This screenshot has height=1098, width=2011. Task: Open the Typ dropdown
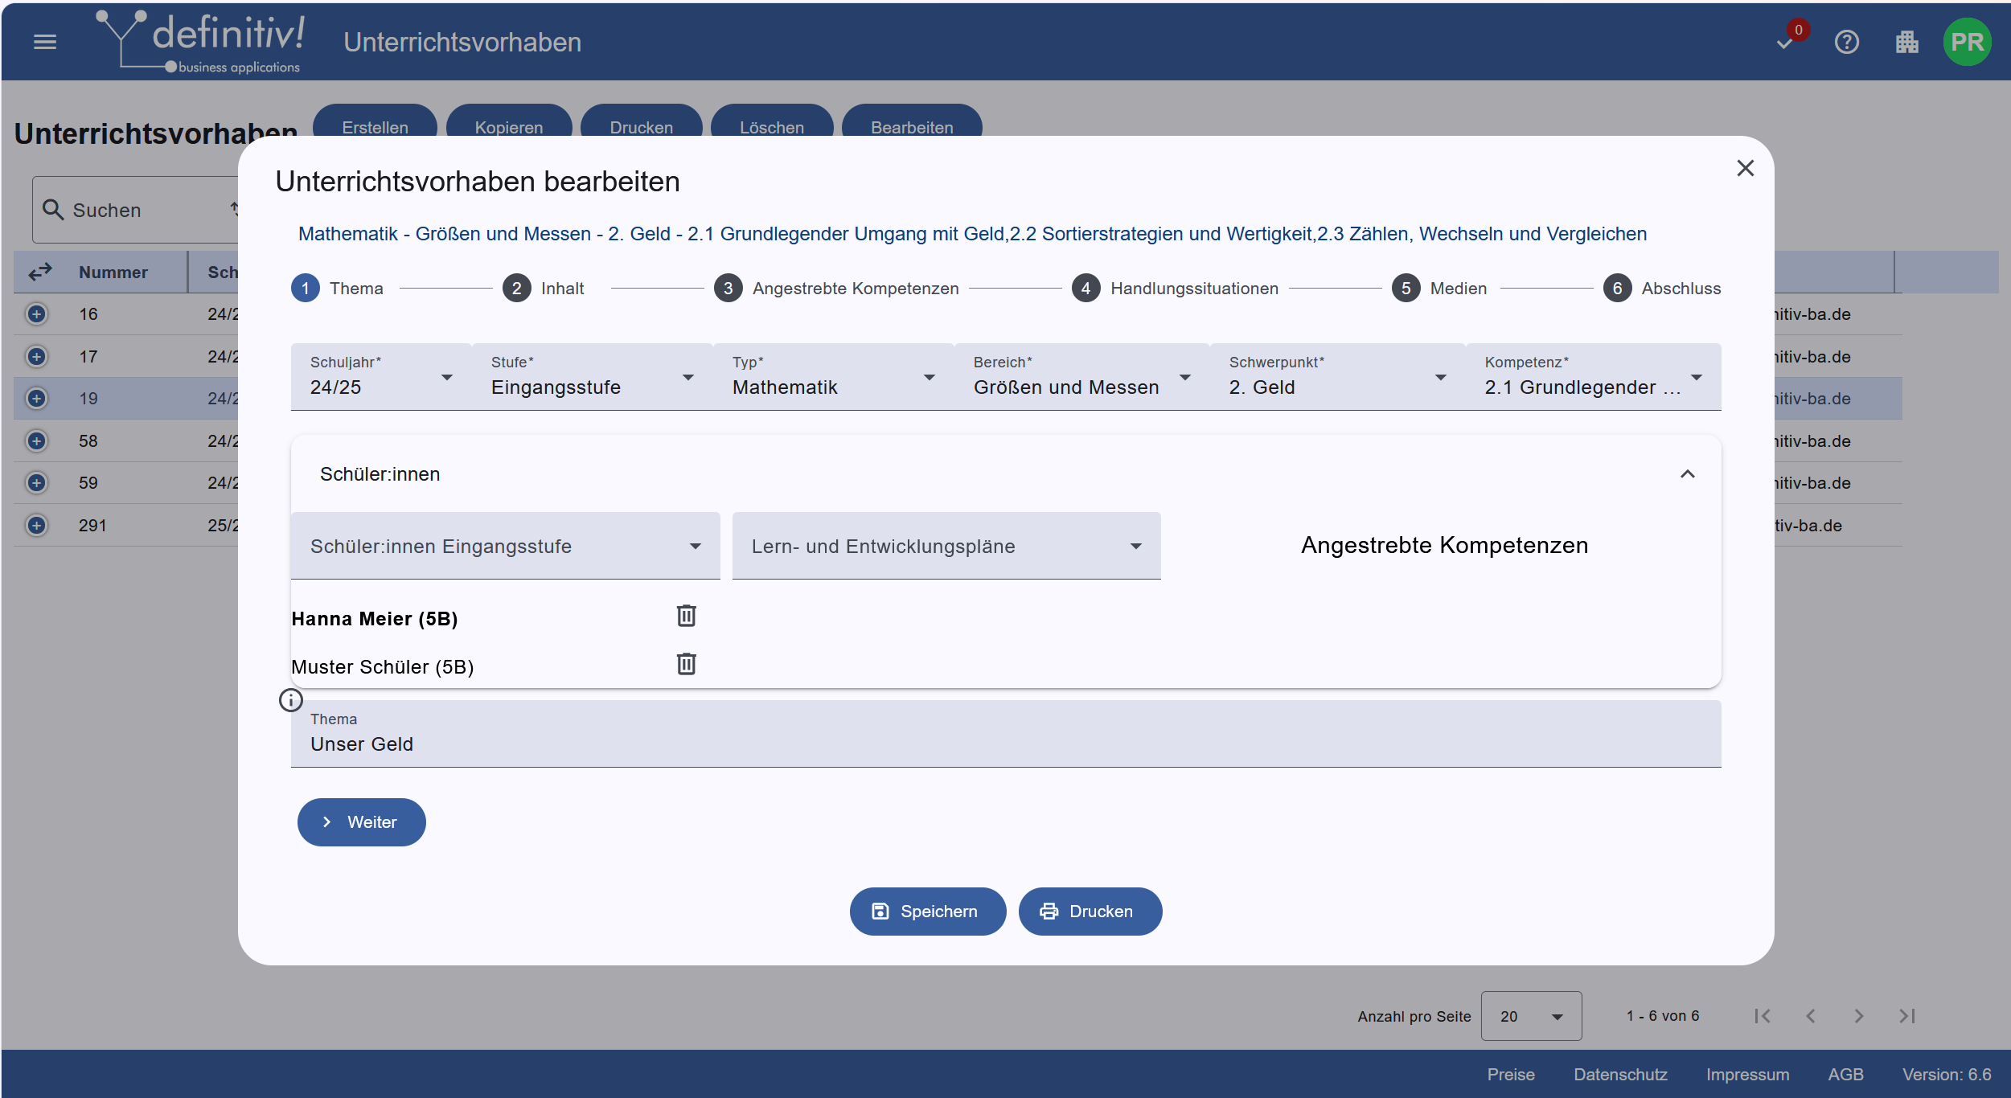(x=833, y=377)
